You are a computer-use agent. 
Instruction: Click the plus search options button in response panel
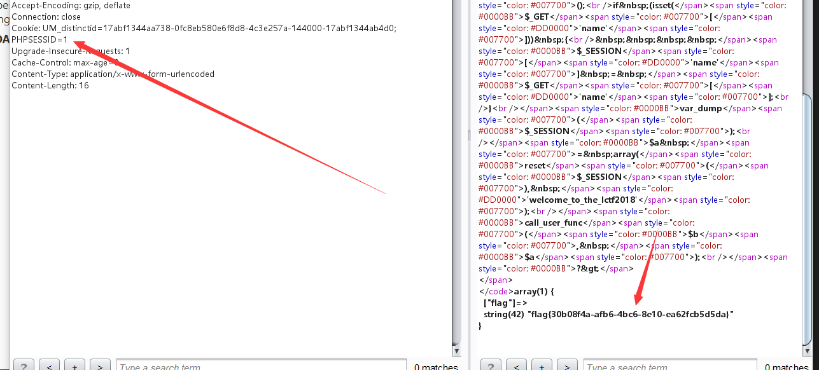[x=542, y=366]
